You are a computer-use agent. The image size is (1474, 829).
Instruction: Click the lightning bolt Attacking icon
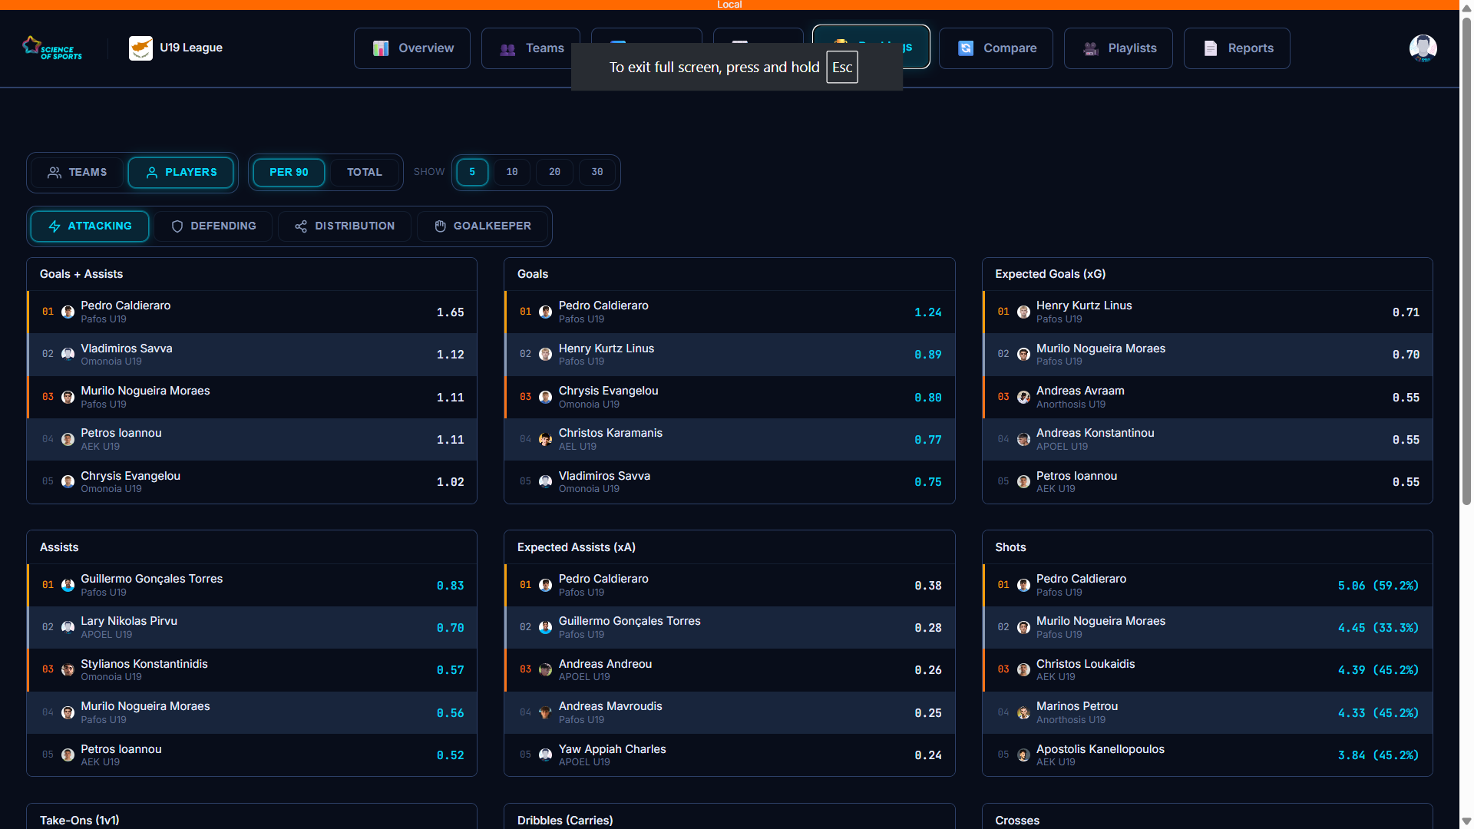coord(55,226)
